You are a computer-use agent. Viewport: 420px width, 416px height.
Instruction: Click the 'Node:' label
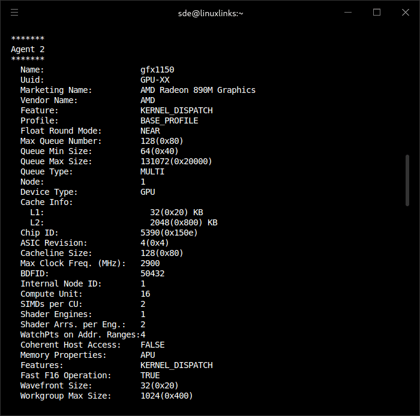[32, 182]
